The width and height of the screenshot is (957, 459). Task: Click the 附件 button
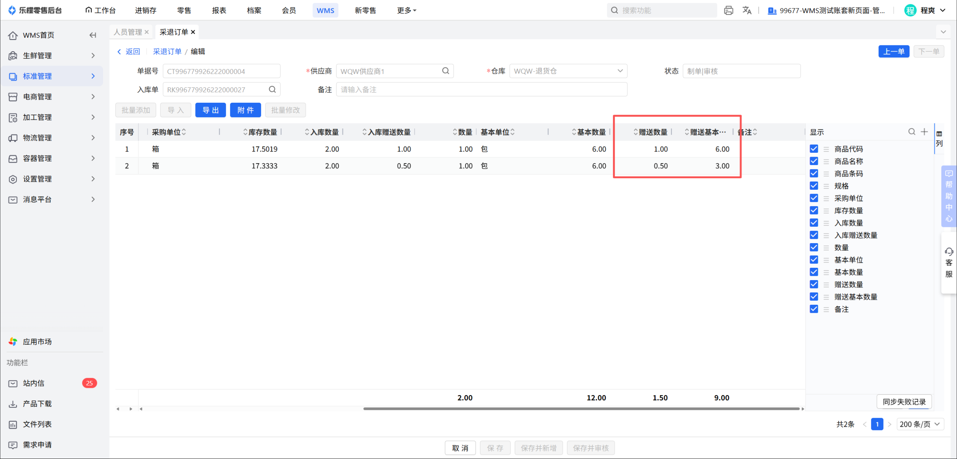pyautogui.click(x=245, y=110)
